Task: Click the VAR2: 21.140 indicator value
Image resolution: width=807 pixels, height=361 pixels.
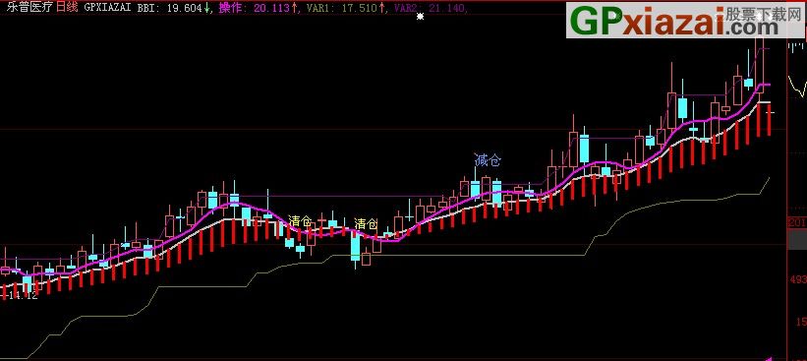Action: click(x=429, y=9)
